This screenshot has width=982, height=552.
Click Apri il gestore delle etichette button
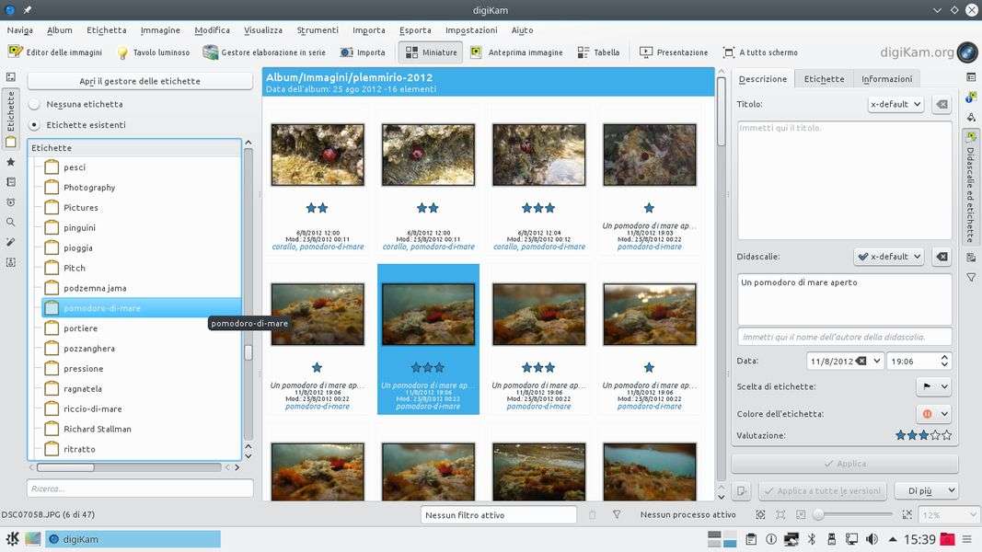140,81
